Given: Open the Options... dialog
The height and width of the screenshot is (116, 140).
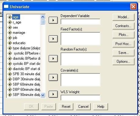Looking at the screenshot, I should 124,62.
